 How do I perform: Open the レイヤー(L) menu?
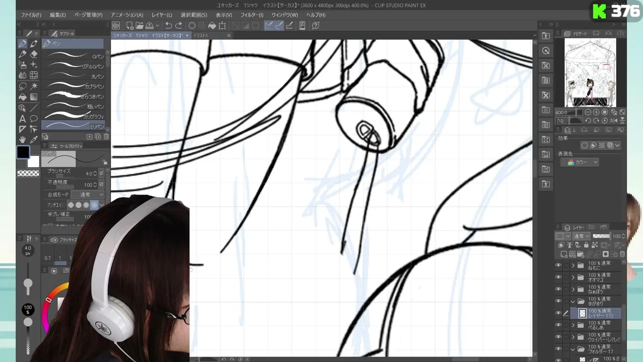pyautogui.click(x=162, y=15)
